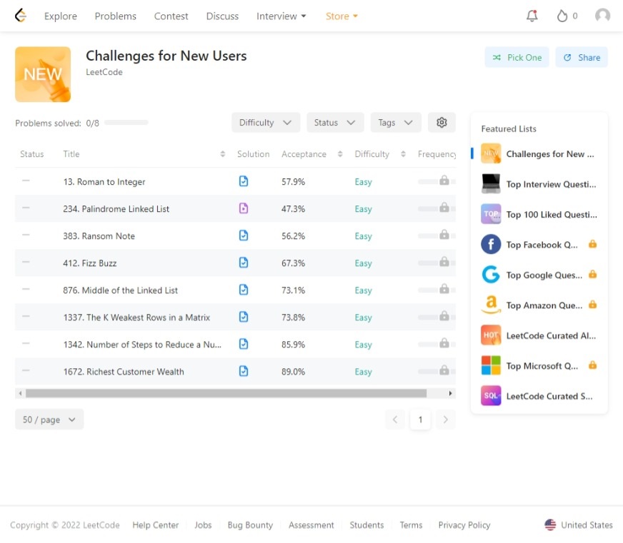623x543 pixels.
Task: Open solution for Middle of the Linked List
Action: [x=244, y=290]
